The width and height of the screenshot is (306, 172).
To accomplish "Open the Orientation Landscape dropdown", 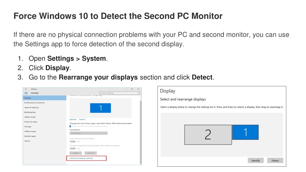I will pyautogui.click(x=88, y=133).
